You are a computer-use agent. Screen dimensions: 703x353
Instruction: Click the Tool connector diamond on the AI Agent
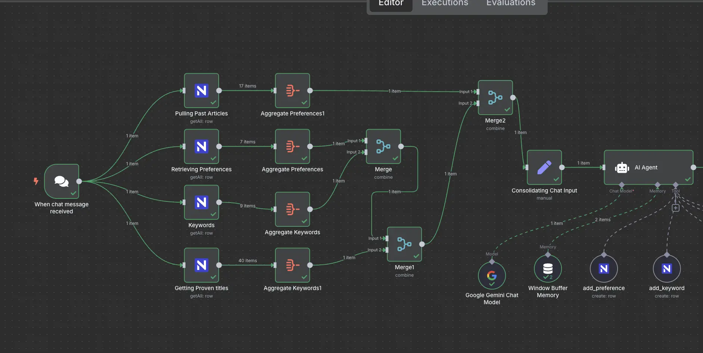[x=675, y=185]
